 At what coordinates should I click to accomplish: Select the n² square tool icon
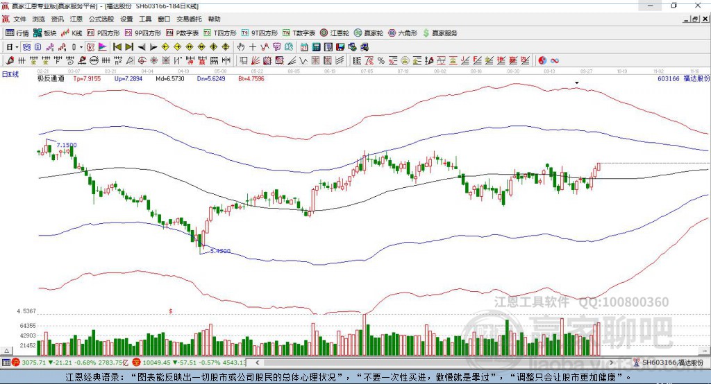click(118, 61)
